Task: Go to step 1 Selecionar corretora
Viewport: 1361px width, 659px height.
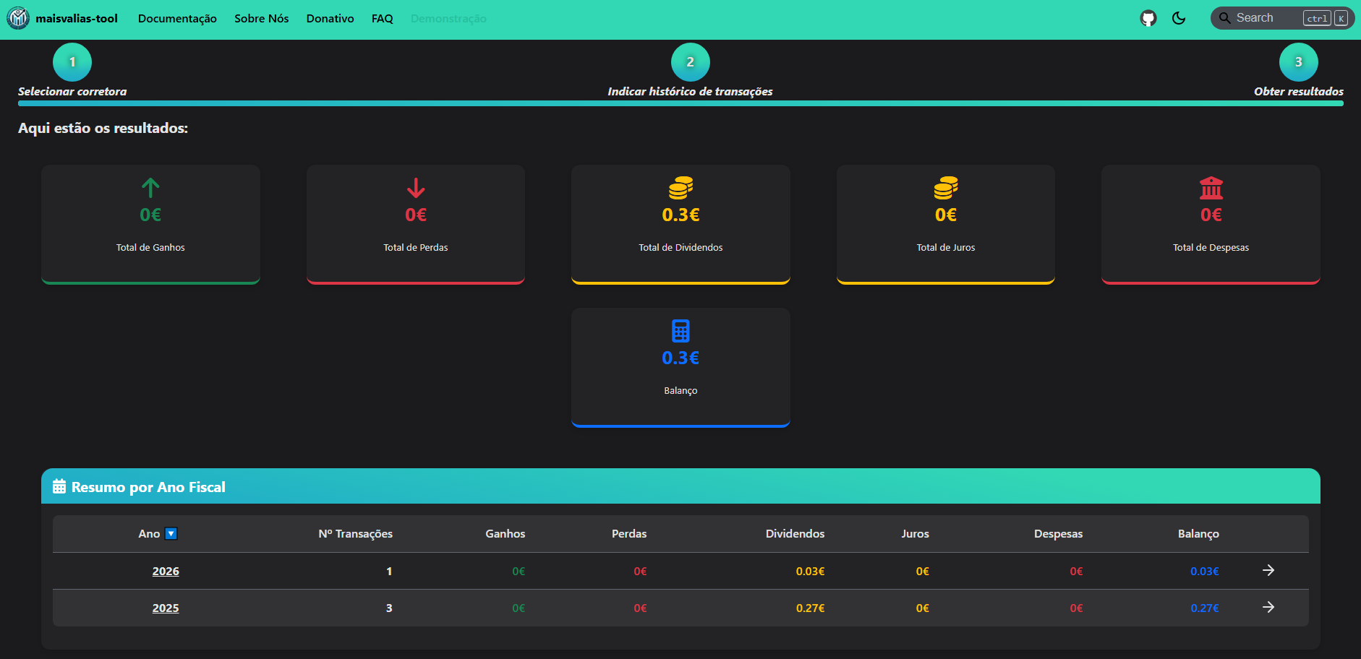Action: point(72,62)
